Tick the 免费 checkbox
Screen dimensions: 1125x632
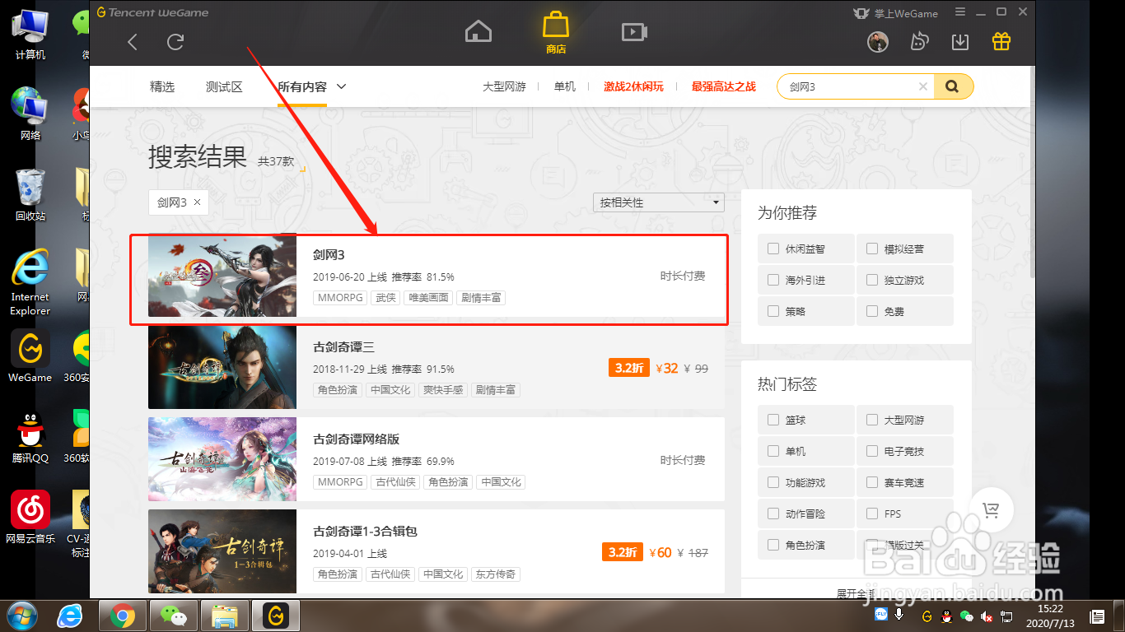[x=872, y=311]
